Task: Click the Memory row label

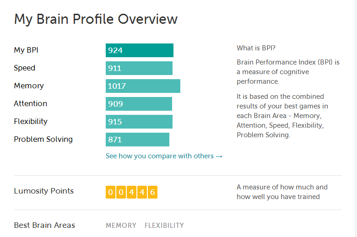Action: [29, 86]
